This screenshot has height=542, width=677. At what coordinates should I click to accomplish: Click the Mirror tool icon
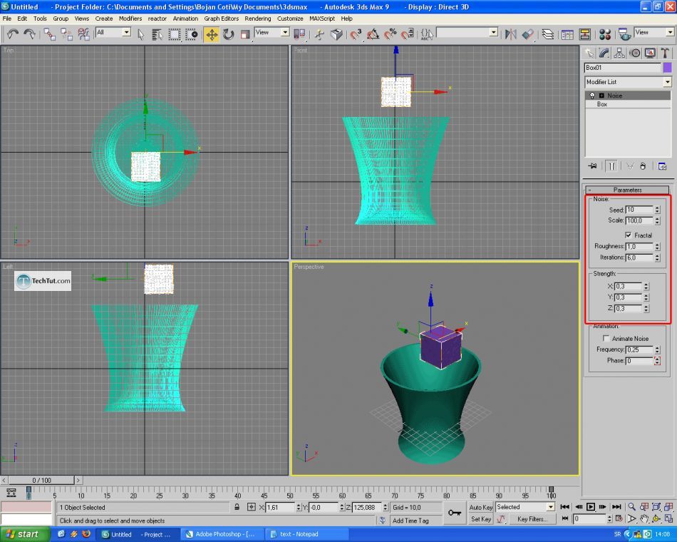[510, 34]
